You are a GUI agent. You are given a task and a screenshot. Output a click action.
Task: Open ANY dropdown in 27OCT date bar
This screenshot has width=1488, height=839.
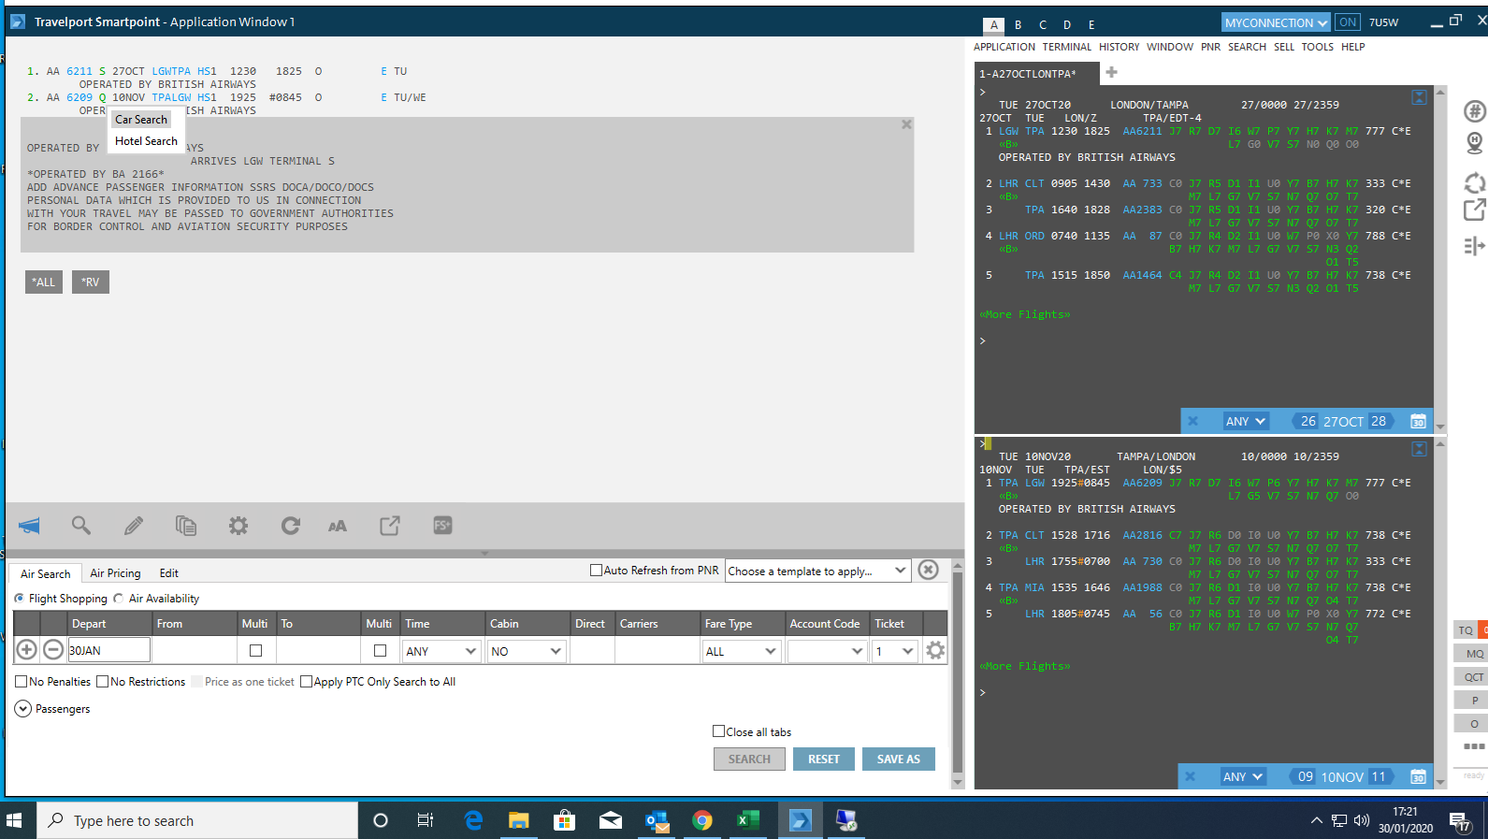point(1245,422)
